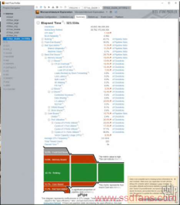Screen dimensions: 180x205
Task: Click the Load STLB Miss metric link
Action: pos(65,70)
